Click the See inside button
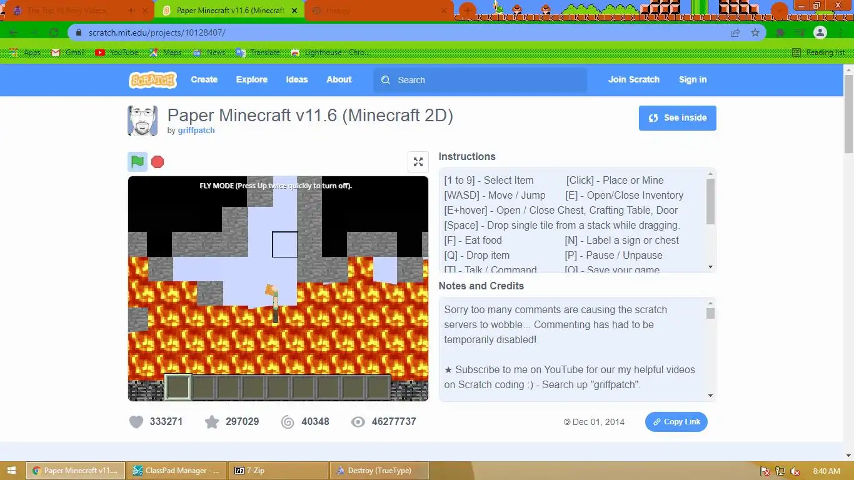The width and height of the screenshot is (854, 480). tap(677, 117)
